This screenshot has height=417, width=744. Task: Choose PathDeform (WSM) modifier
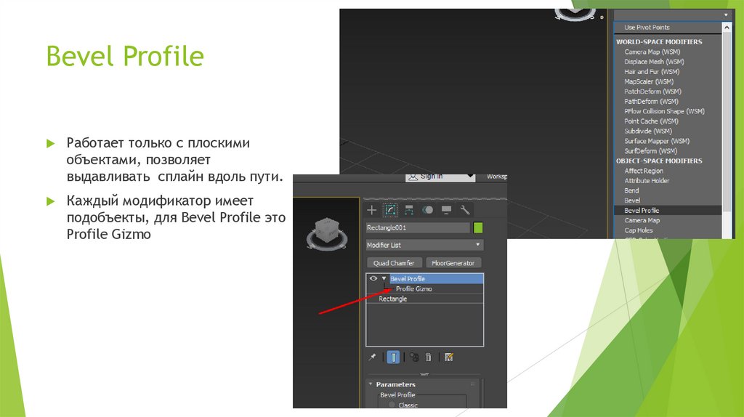651,102
